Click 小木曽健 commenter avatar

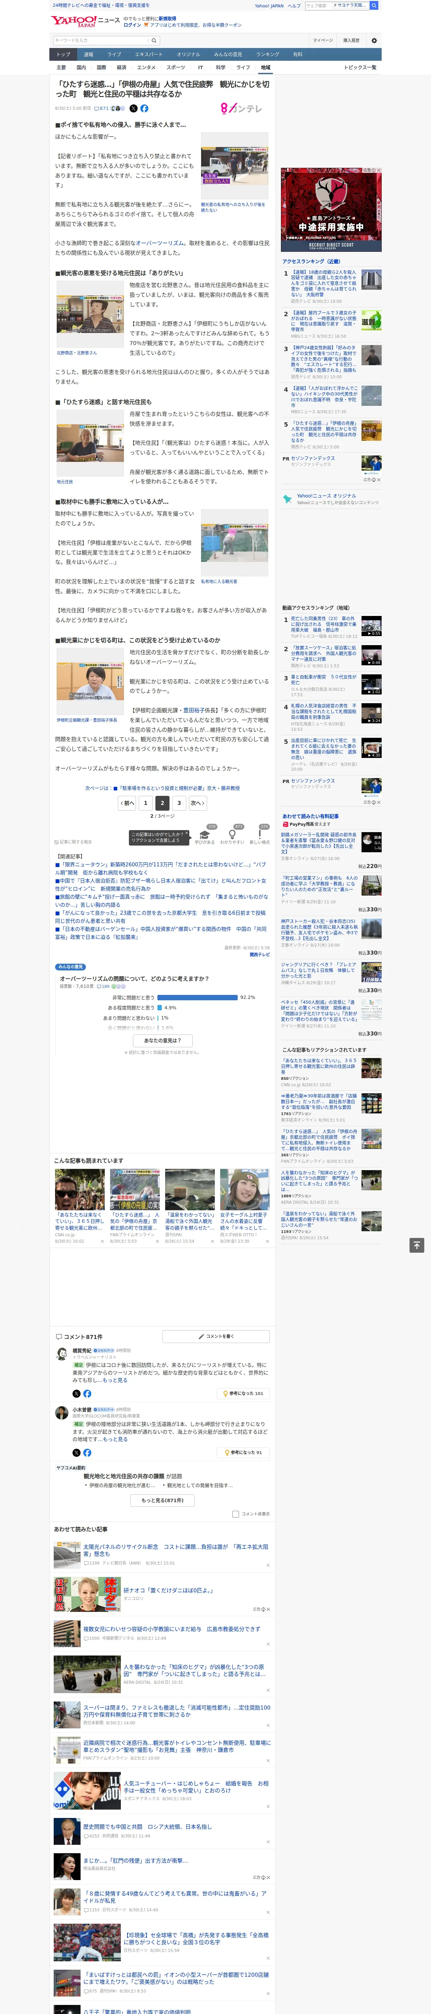click(x=61, y=1413)
